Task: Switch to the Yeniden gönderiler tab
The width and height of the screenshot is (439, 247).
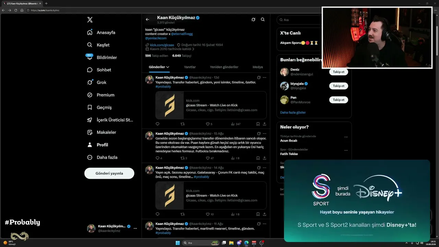Action: tap(224, 67)
